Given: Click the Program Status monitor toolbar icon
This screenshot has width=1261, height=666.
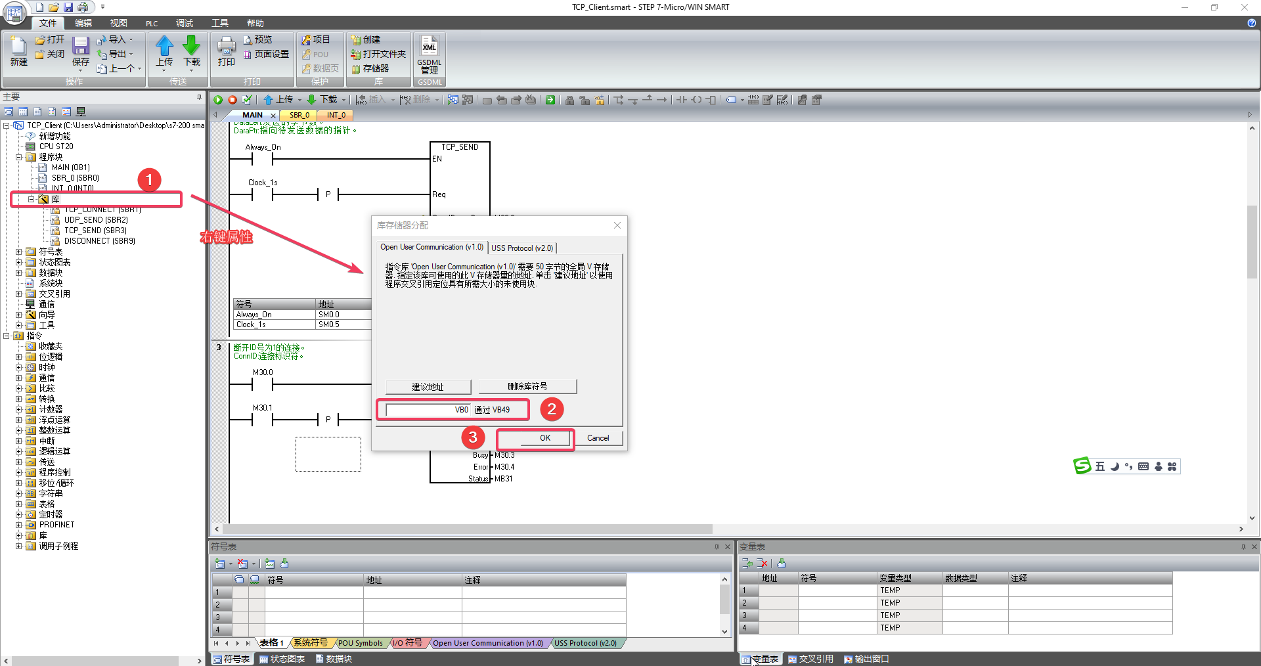Looking at the screenshot, I should point(453,100).
